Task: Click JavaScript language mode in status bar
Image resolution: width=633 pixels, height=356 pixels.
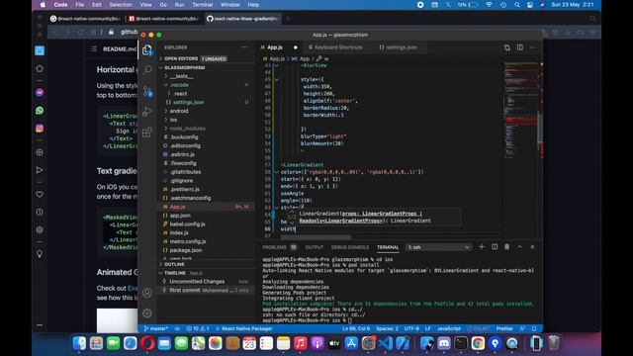Action: click(449, 328)
